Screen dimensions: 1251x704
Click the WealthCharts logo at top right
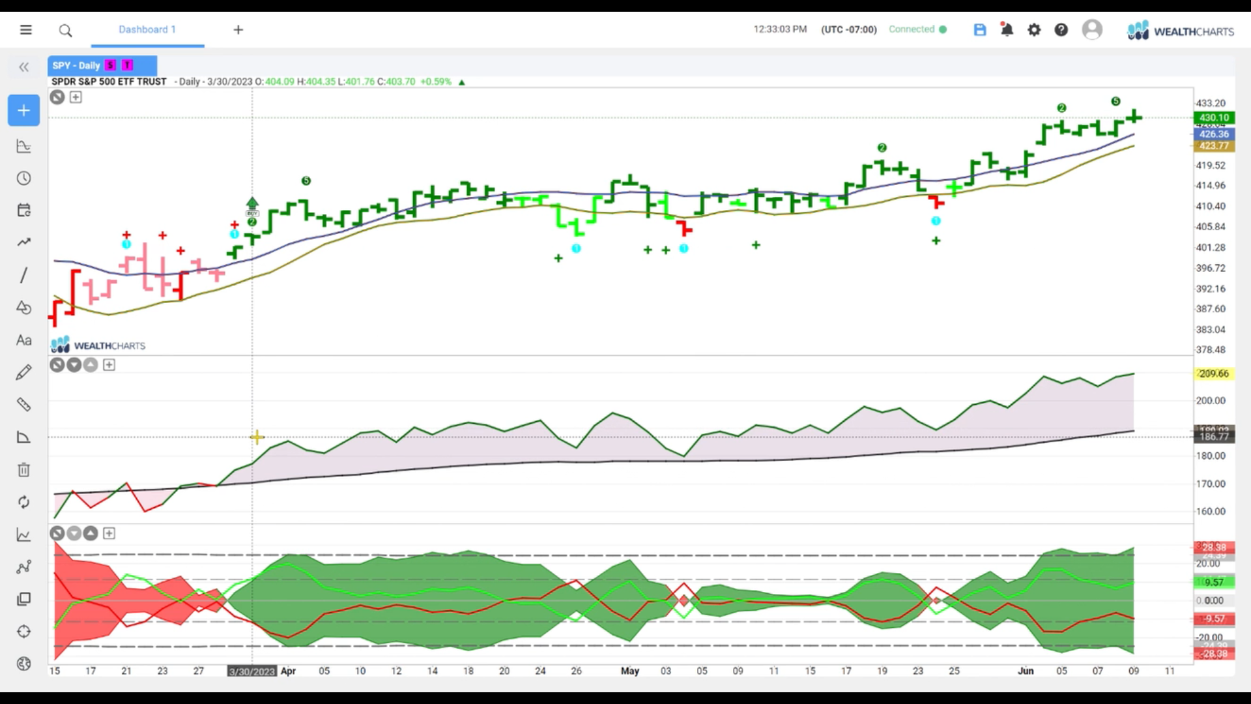pos(1181,31)
